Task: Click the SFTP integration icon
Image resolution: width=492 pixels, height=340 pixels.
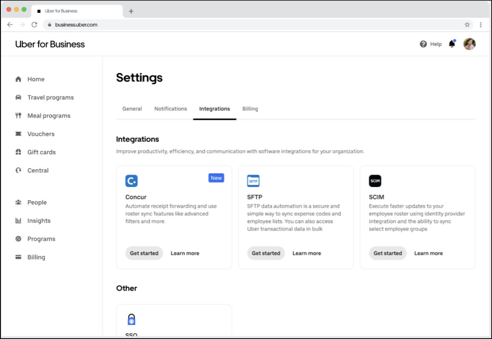Action: [x=253, y=181]
